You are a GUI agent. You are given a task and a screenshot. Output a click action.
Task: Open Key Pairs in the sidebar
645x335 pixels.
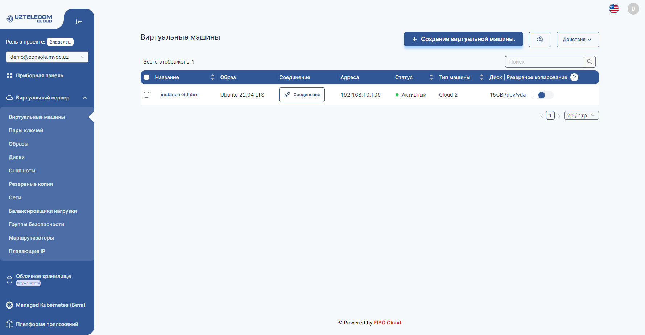26,130
